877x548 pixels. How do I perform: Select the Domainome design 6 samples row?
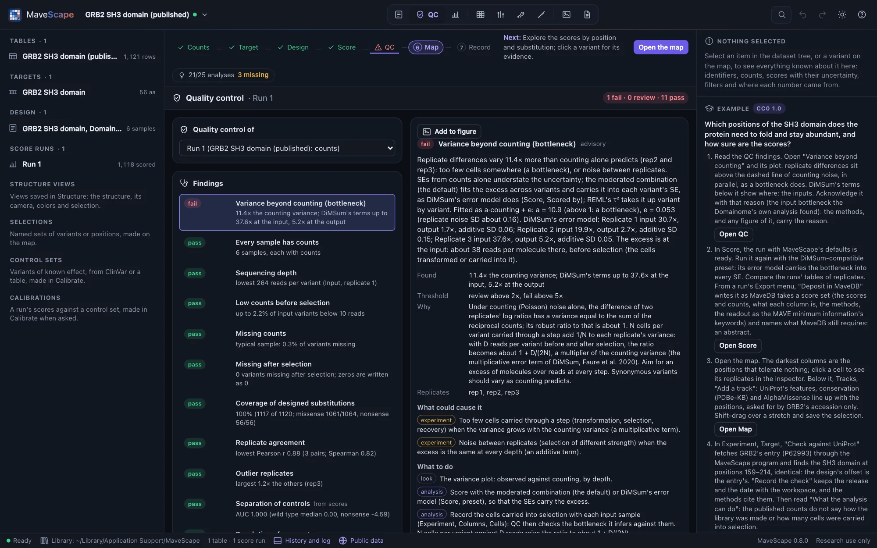(x=82, y=128)
